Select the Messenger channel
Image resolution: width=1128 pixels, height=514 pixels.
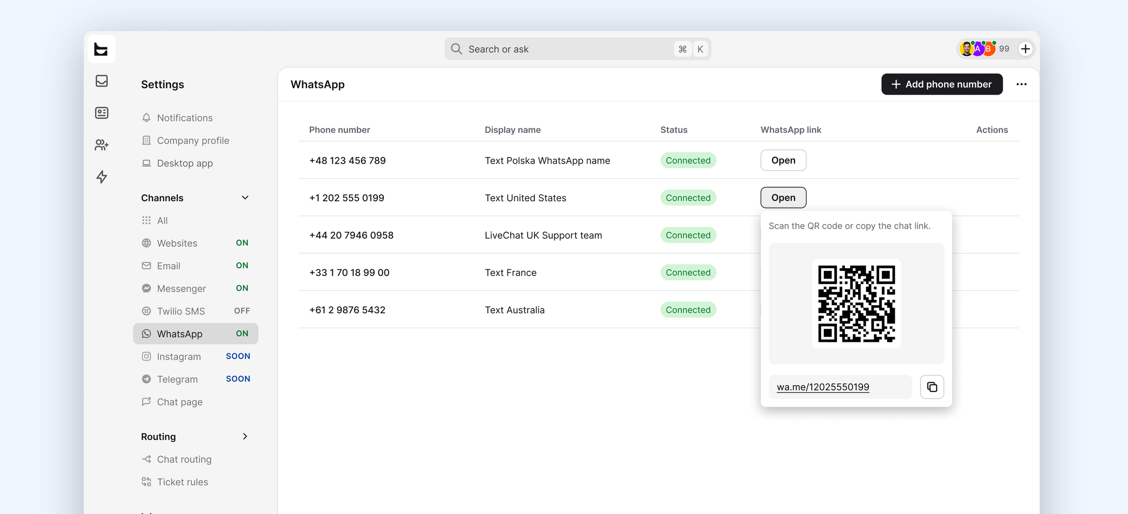[181, 288]
